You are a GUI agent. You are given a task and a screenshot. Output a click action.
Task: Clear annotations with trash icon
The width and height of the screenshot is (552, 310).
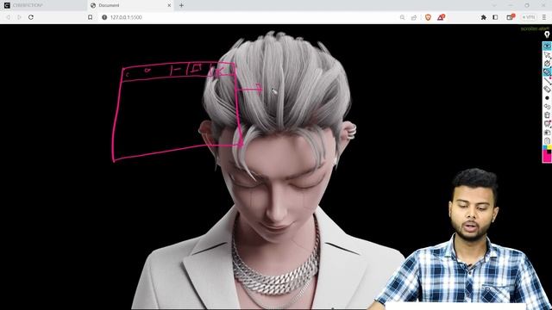[547, 115]
